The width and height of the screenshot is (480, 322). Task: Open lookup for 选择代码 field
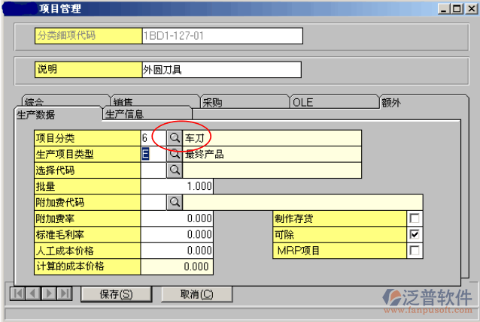tap(175, 170)
